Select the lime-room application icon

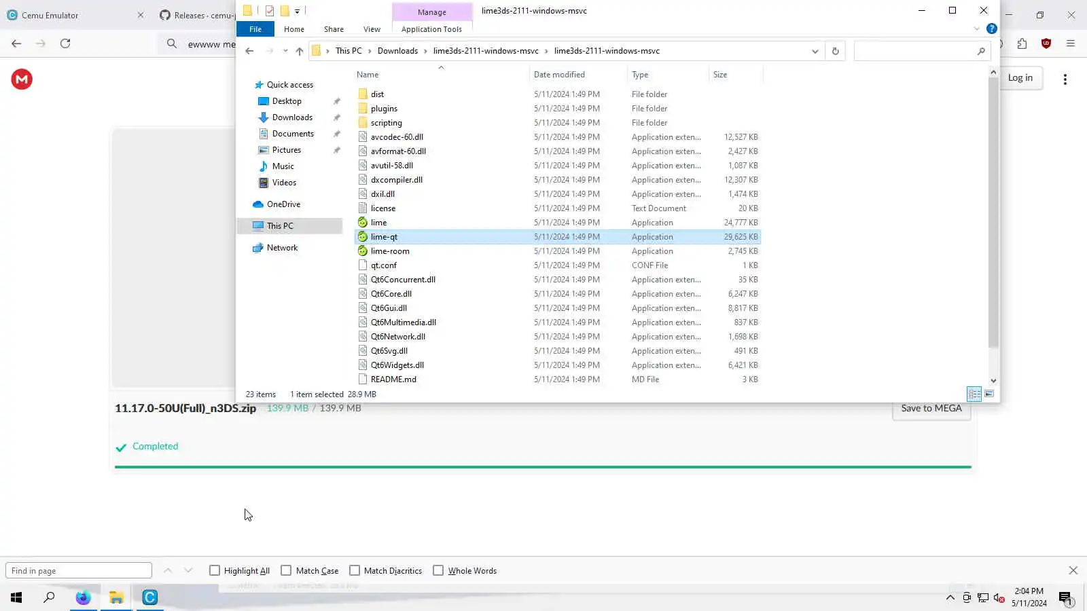(363, 251)
